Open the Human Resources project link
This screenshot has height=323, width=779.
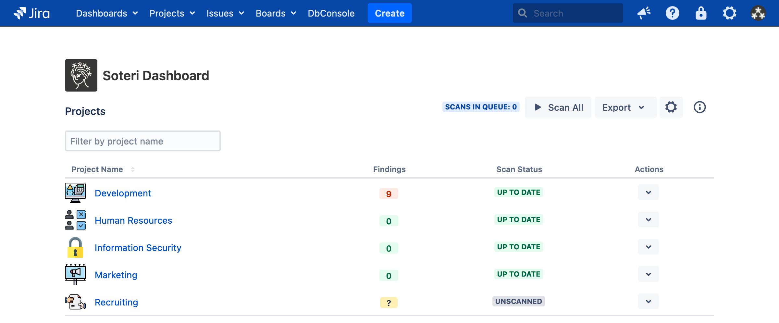pos(133,220)
